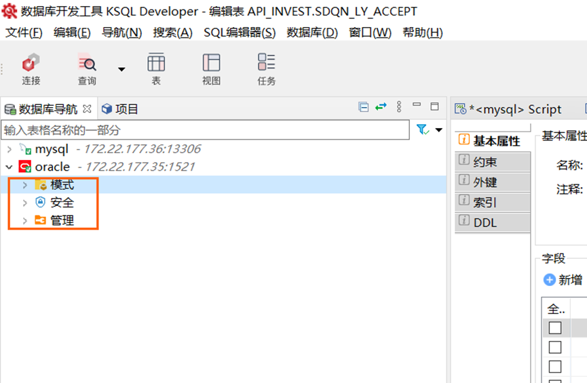
Task: Select the 安全 tree node
Action: click(x=62, y=203)
